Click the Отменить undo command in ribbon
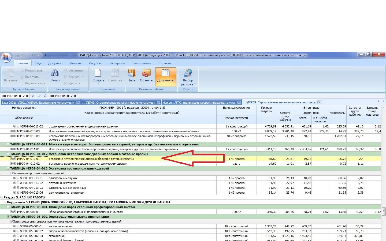This screenshot has height=241, width=386. coord(73,70)
